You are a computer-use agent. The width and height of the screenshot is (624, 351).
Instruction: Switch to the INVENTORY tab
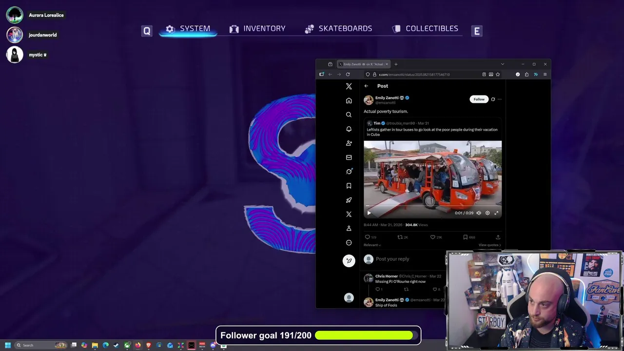[x=257, y=29]
